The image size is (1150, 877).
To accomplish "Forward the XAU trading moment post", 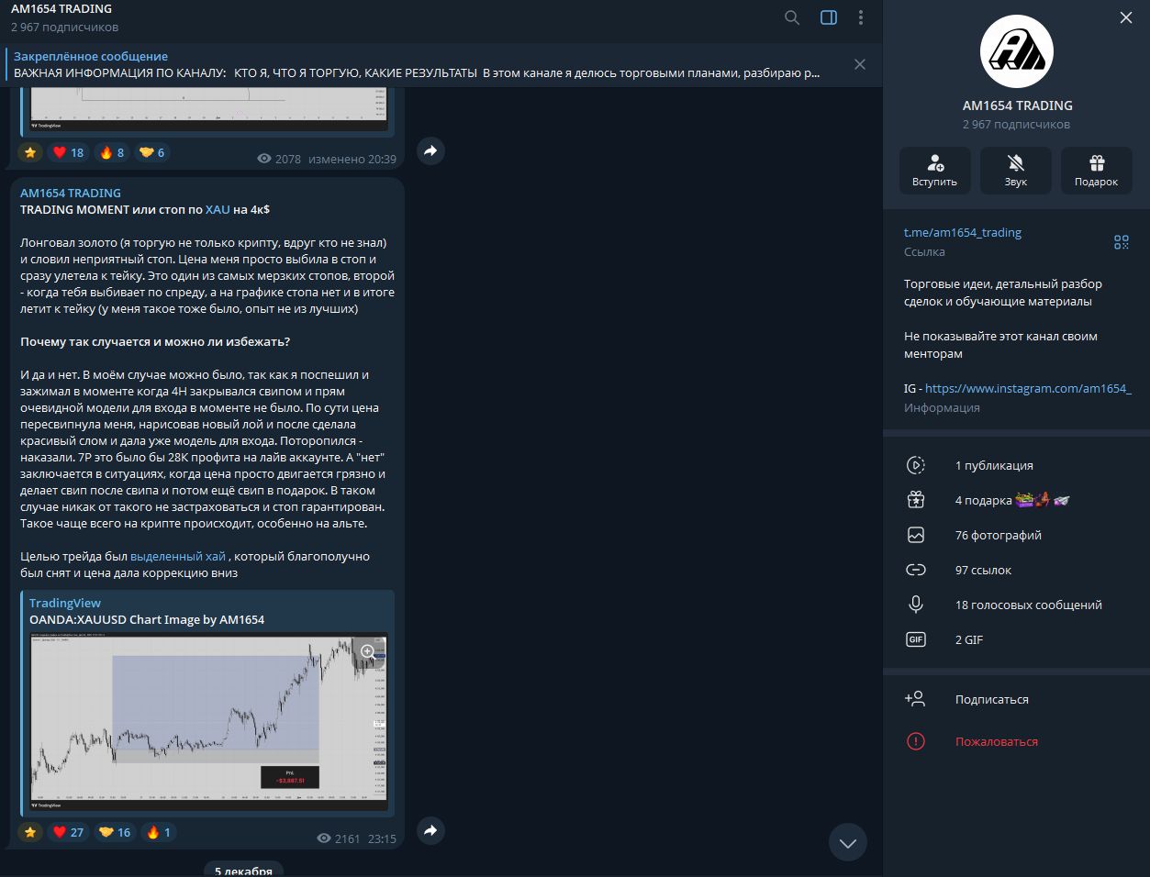I will pyautogui.click(x=430, y=831).
